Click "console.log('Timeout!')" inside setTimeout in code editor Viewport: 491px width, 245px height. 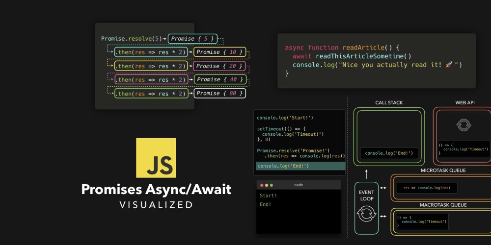tap(293, 134)
